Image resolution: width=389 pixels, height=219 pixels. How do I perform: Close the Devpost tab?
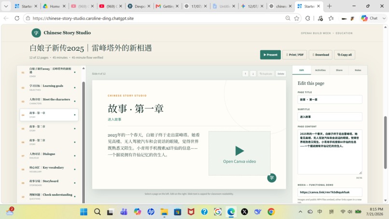point(149,6)
